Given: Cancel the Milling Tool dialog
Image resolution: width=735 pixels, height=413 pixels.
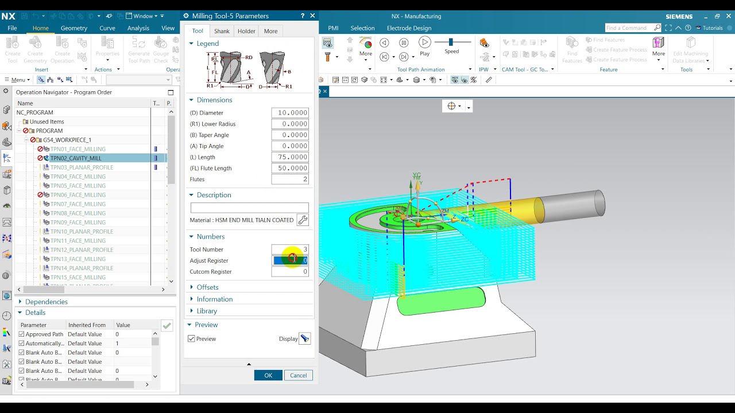Looking at the screenshot, I should tap(299, 375).
